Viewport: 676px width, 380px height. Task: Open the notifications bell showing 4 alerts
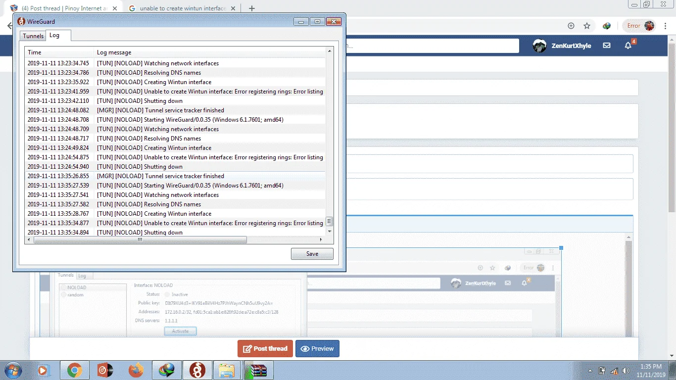click(628, 46)
